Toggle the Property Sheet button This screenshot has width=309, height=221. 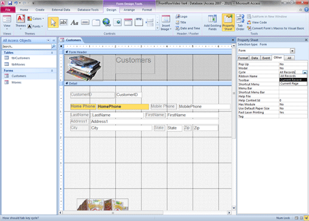228,23
